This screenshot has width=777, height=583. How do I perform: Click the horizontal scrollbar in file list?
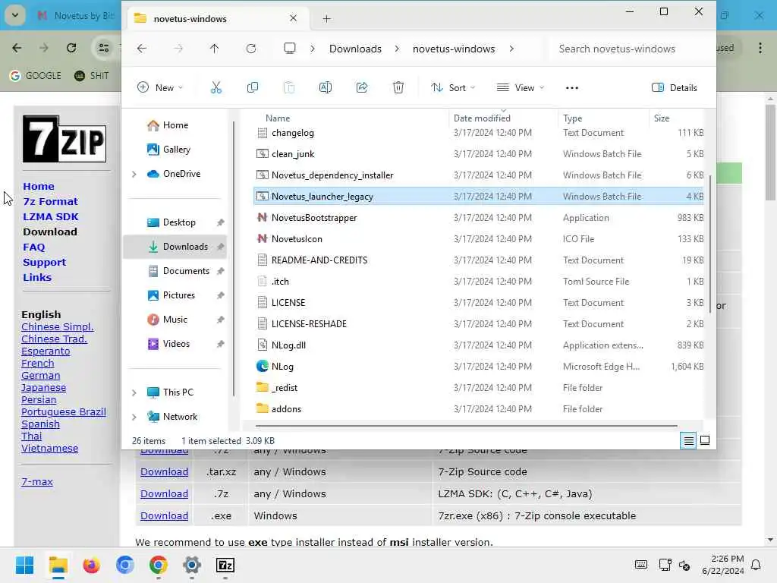(466, 425)
